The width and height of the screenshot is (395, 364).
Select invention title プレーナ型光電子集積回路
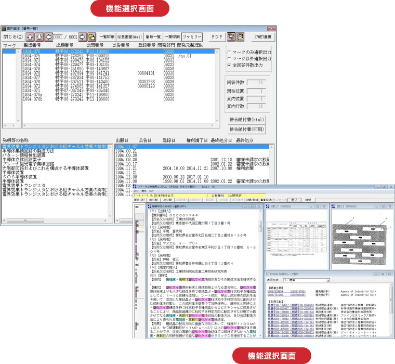[x=29, y=164]
